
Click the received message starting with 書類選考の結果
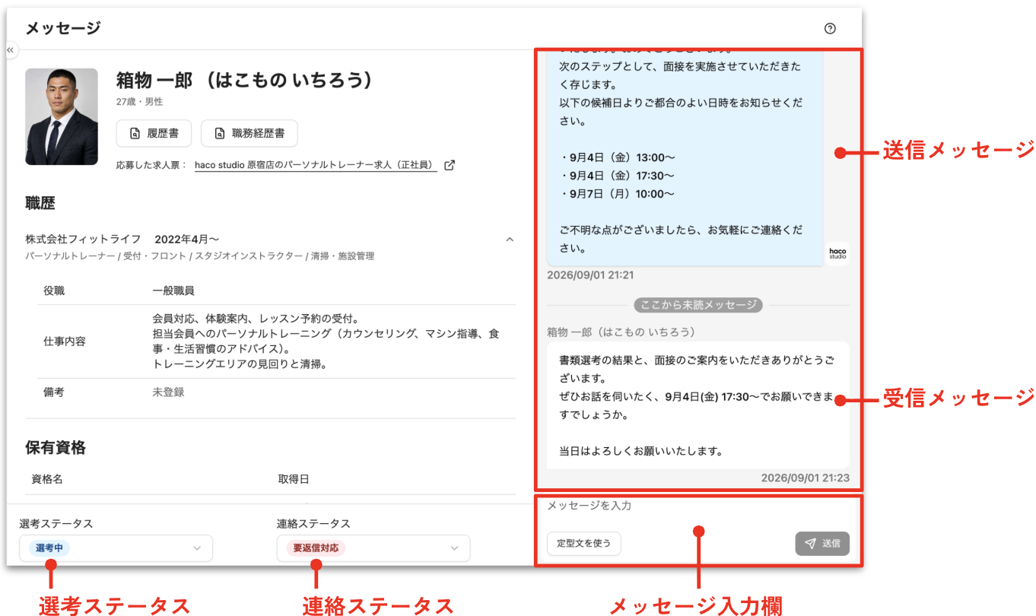[x=698, y=405]
